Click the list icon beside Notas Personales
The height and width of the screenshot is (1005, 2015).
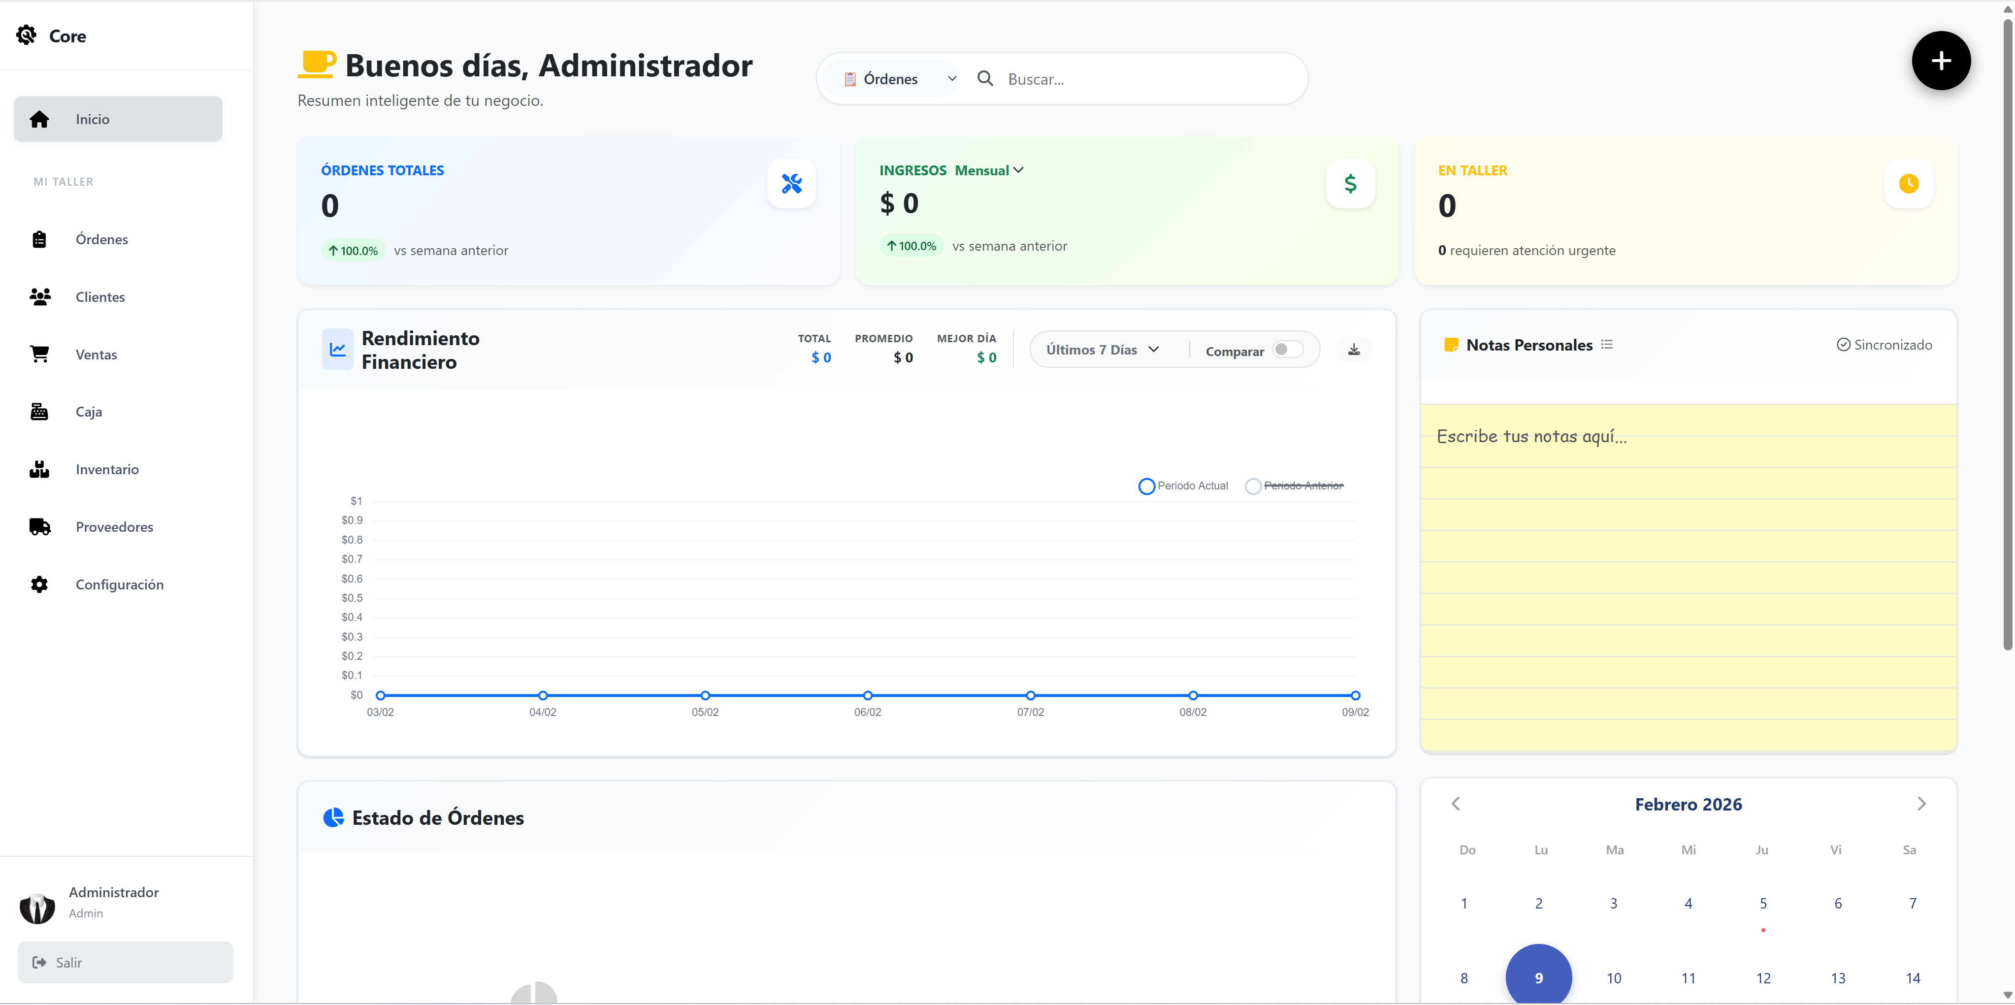pyautogui.click(x=1607, y=345)
